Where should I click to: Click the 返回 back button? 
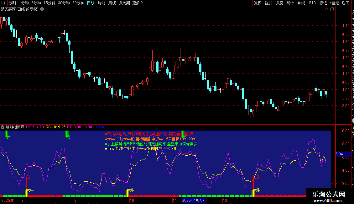(x=346, y=3)
